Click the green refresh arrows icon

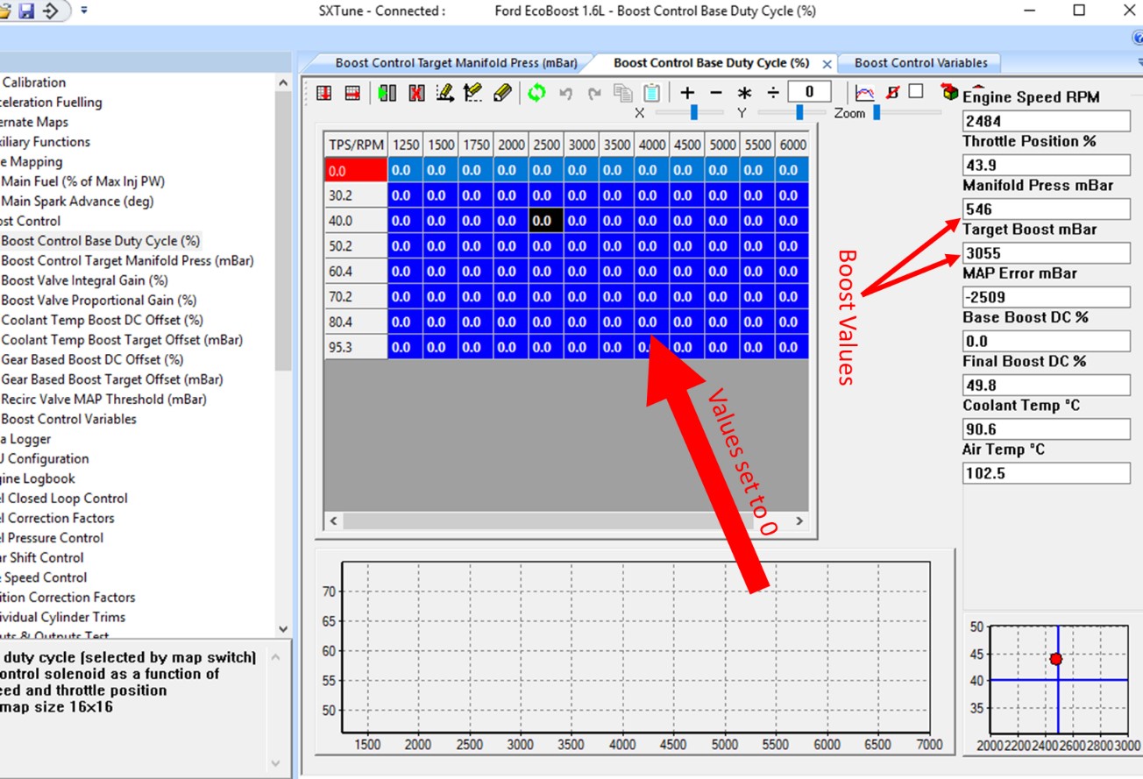click(536, 93)
